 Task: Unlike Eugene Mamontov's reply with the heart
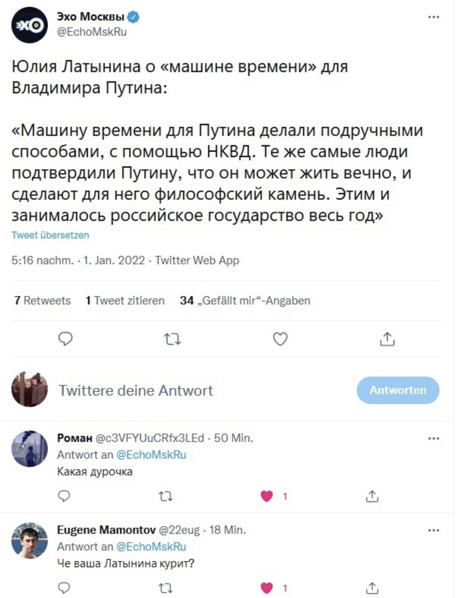(x=267, y=588)
